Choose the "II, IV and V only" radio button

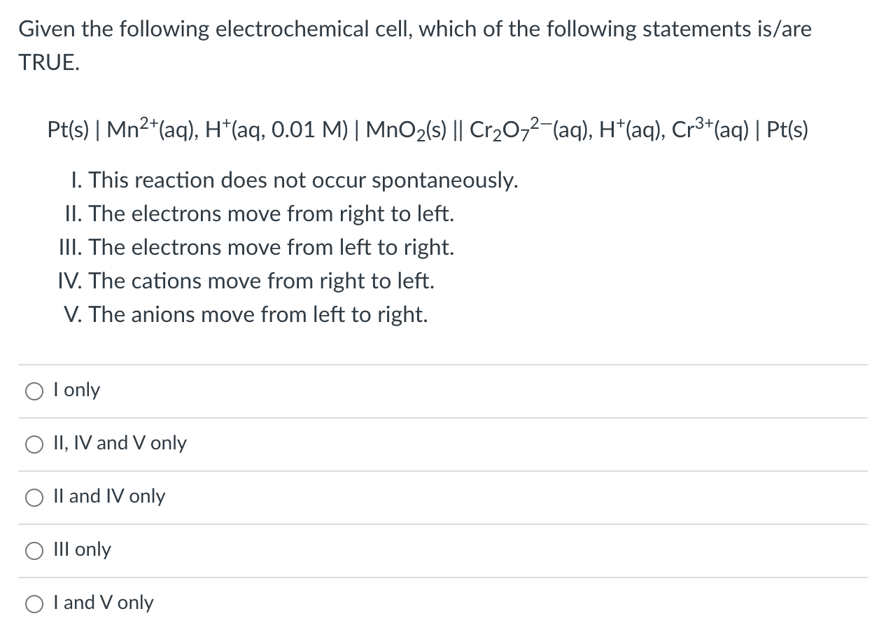click(x=35, y=445)
